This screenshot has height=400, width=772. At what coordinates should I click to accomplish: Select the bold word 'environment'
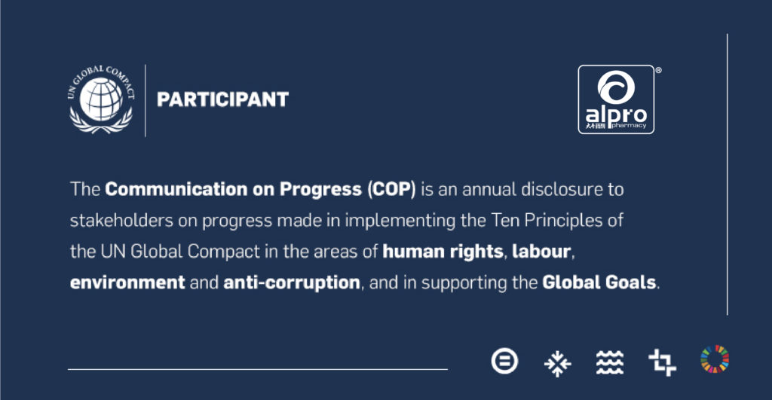(x=127, y=282)
